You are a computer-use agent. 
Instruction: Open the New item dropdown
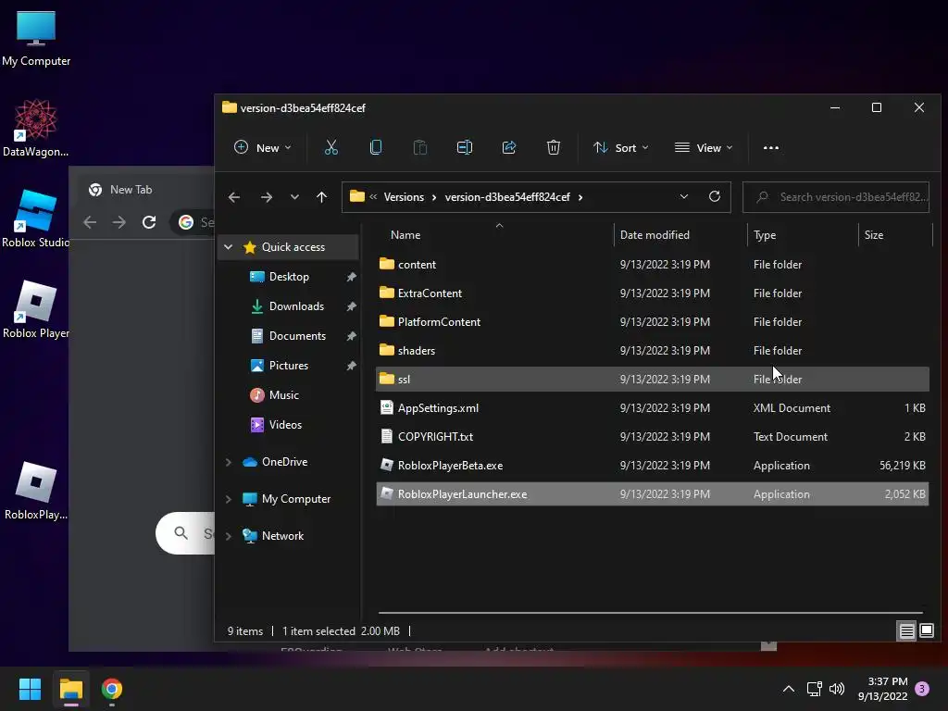click(x=262, y=148)
